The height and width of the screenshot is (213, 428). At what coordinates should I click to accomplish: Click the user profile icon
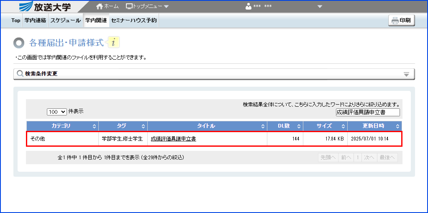[249, 6]
